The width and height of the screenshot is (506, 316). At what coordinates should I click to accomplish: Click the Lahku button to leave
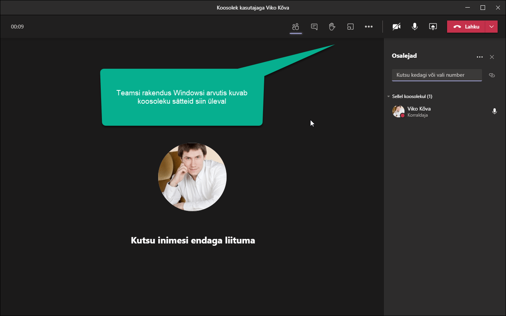(466, 27)
